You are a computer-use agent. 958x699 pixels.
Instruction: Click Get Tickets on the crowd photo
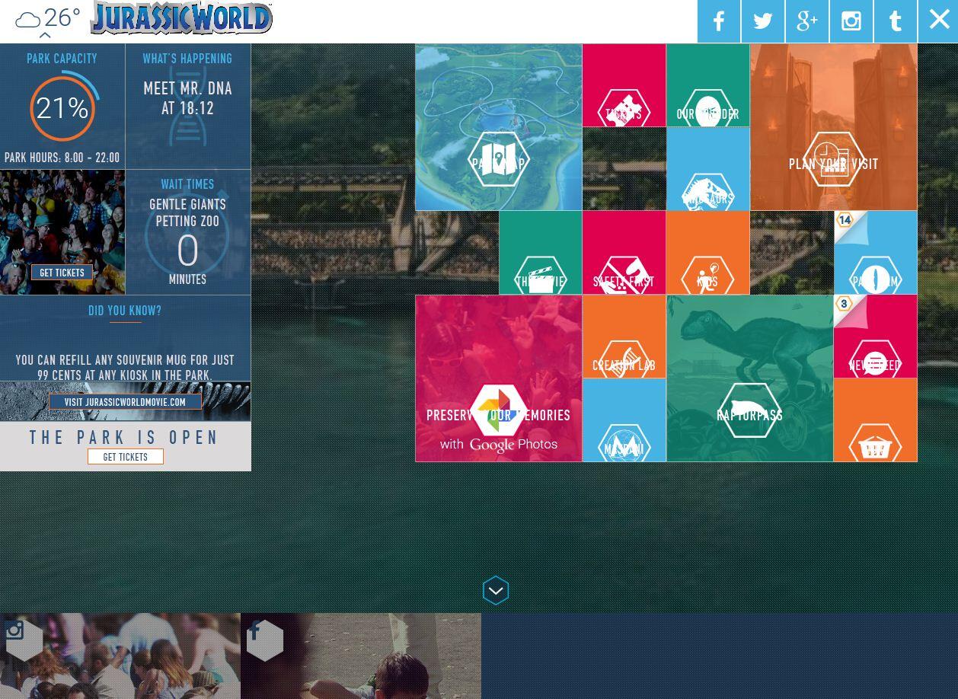pyautogui.click(x=62, y=273)
